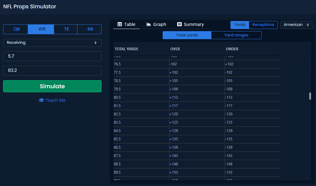The image size is (316, 186).
Task: Focus the input field containing 83.2
Action: [x=52, y=71]
